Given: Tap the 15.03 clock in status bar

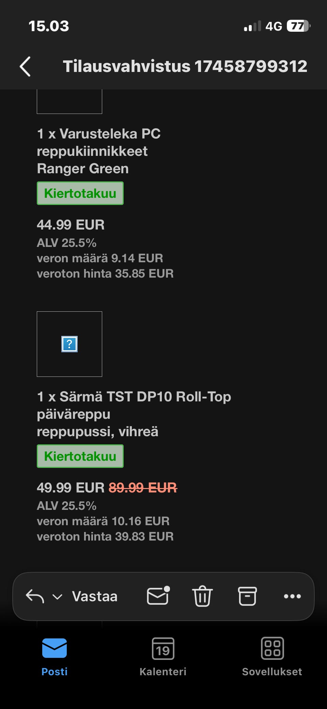Looking at the screenshot, I should point(49,26).
